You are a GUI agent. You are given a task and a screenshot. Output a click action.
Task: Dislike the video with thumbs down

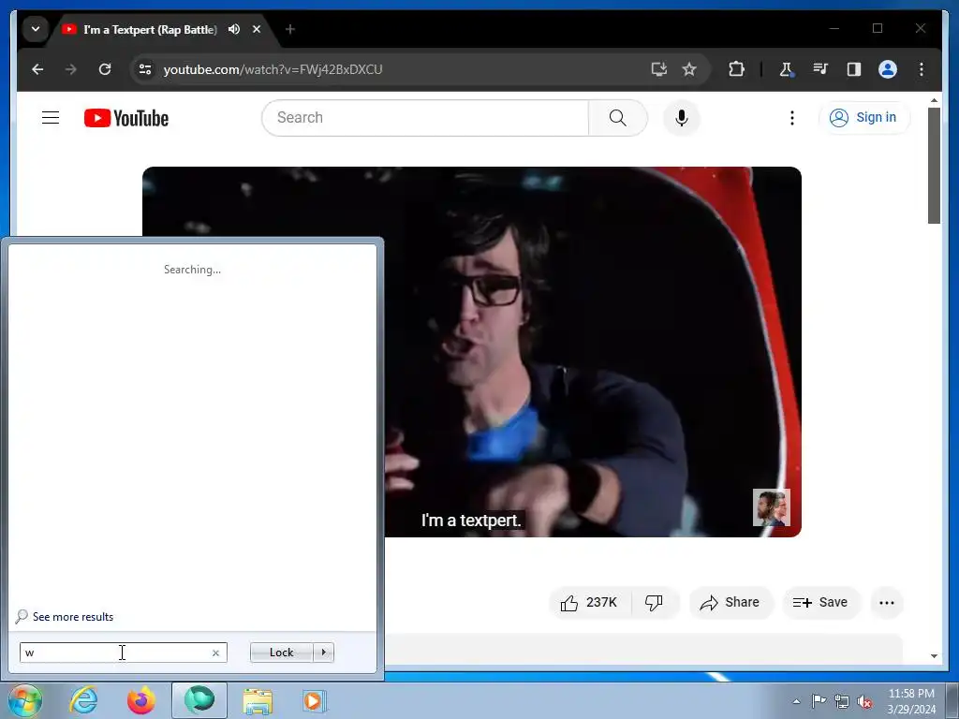(x=654, y=603)
